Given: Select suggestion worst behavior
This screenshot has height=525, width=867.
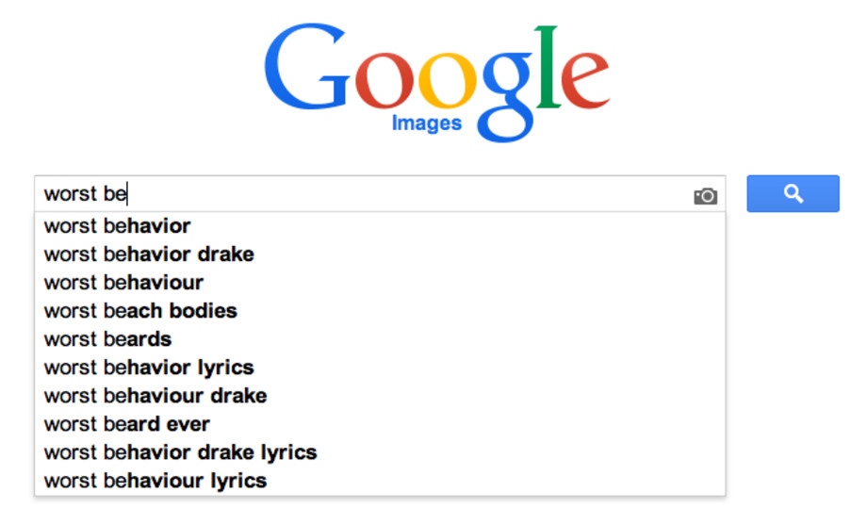Looking at the screenshot, I should [x=380, y=225].
